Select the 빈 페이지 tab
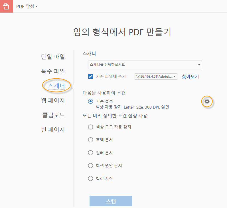This screenshot has height=208, width=227. pos(53,130)
